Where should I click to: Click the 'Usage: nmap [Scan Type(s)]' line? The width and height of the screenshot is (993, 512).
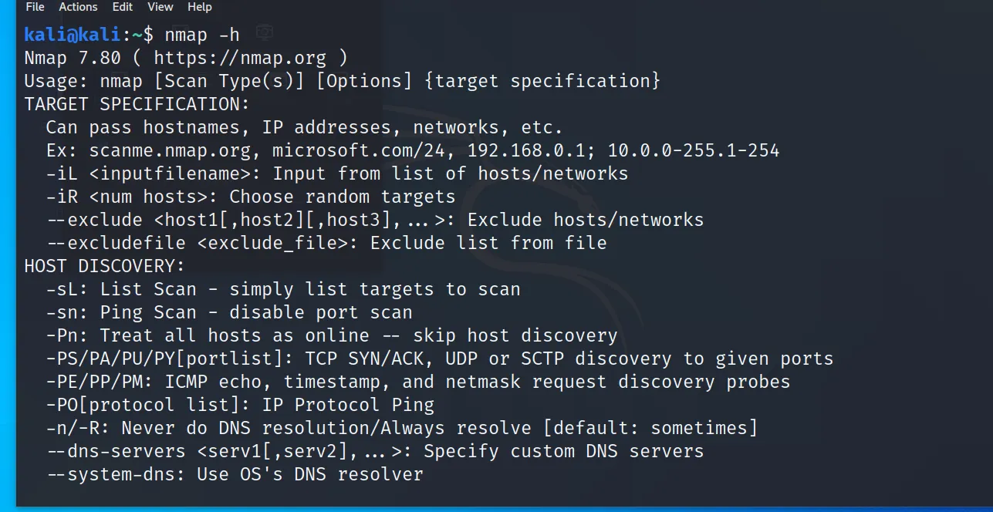(x=342, y=81)
